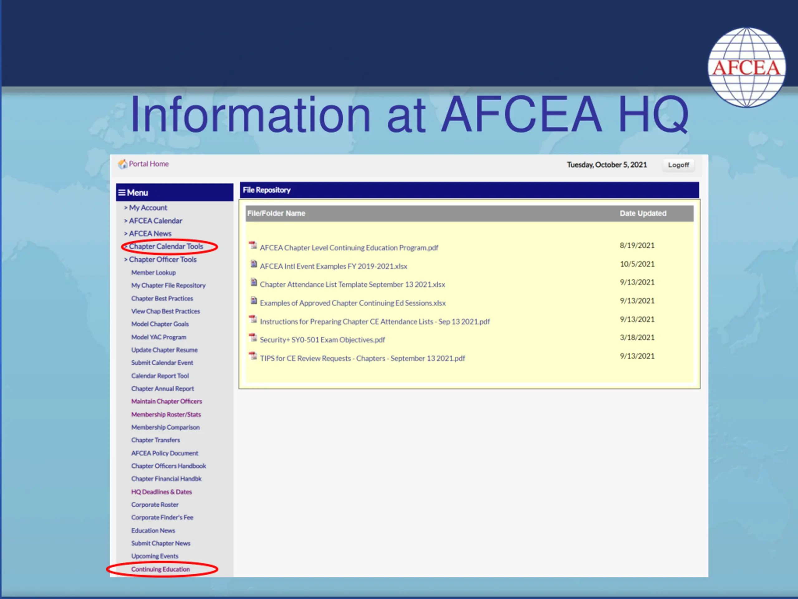
Task: Open Model YAC Program
Action: point(159,337)
